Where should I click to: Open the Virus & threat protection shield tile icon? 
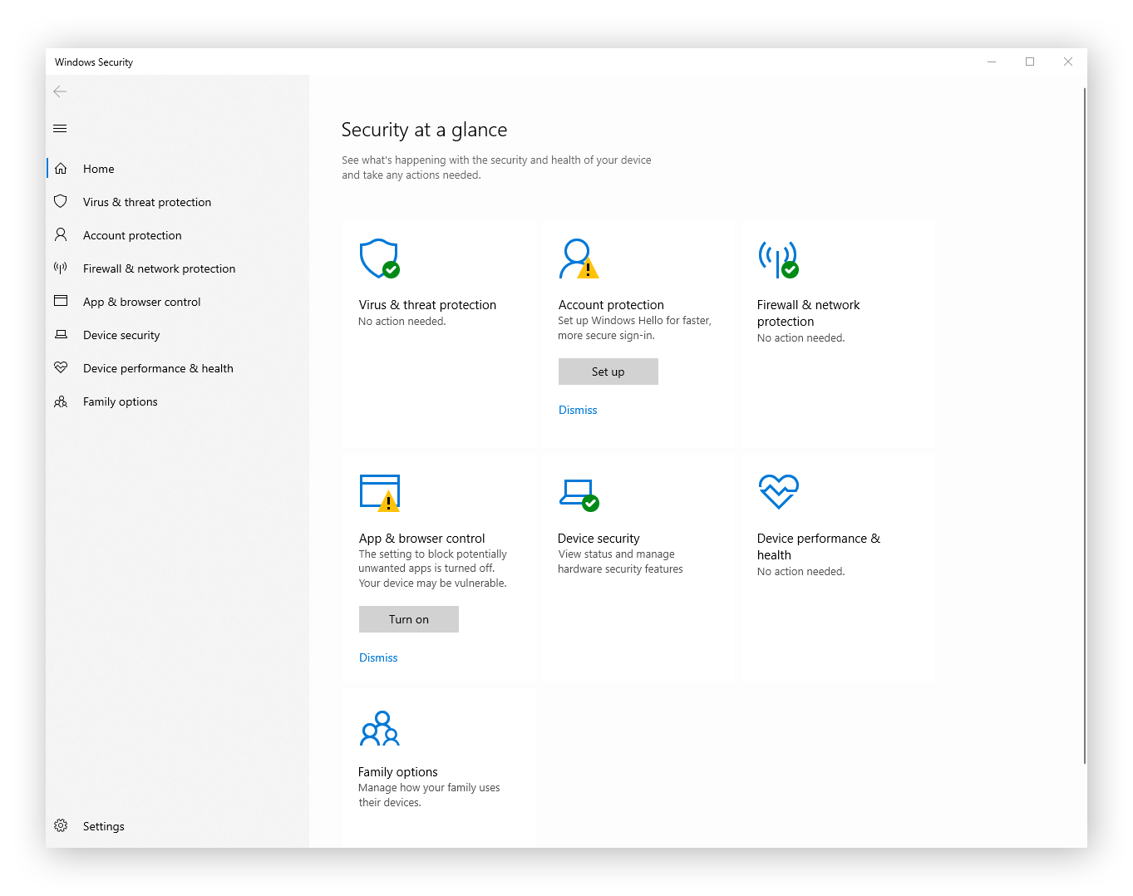pos(380,258)
